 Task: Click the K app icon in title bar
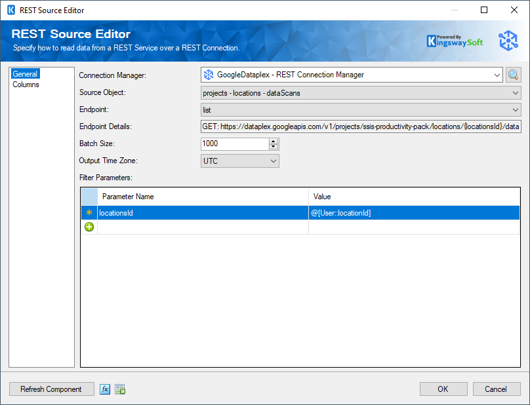tap(11, 10)
